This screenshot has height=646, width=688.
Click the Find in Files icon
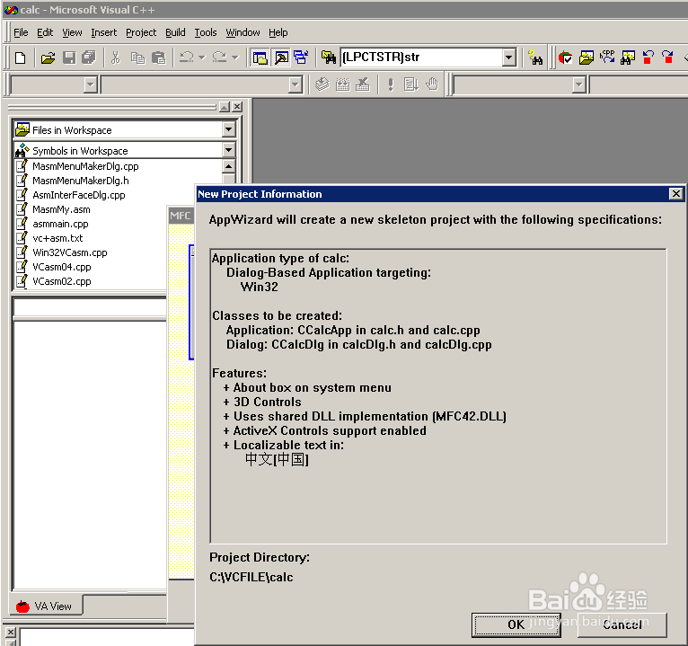pos(329,58)
